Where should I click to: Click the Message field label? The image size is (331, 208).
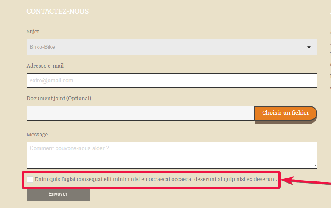(x=37, y=134)
